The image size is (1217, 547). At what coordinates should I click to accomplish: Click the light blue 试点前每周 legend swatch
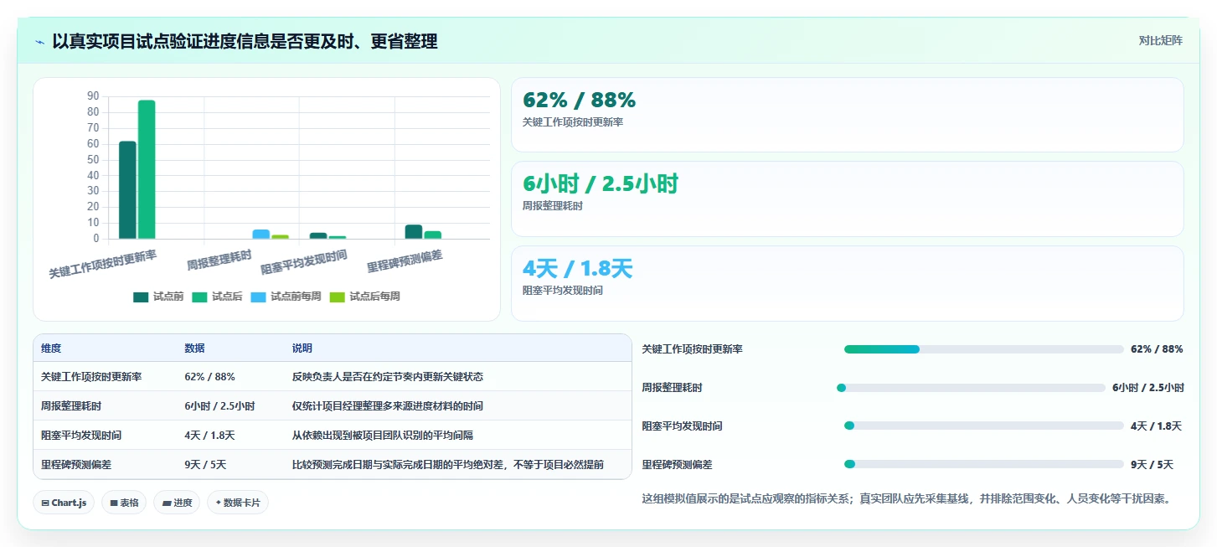(x=258, y=297)
